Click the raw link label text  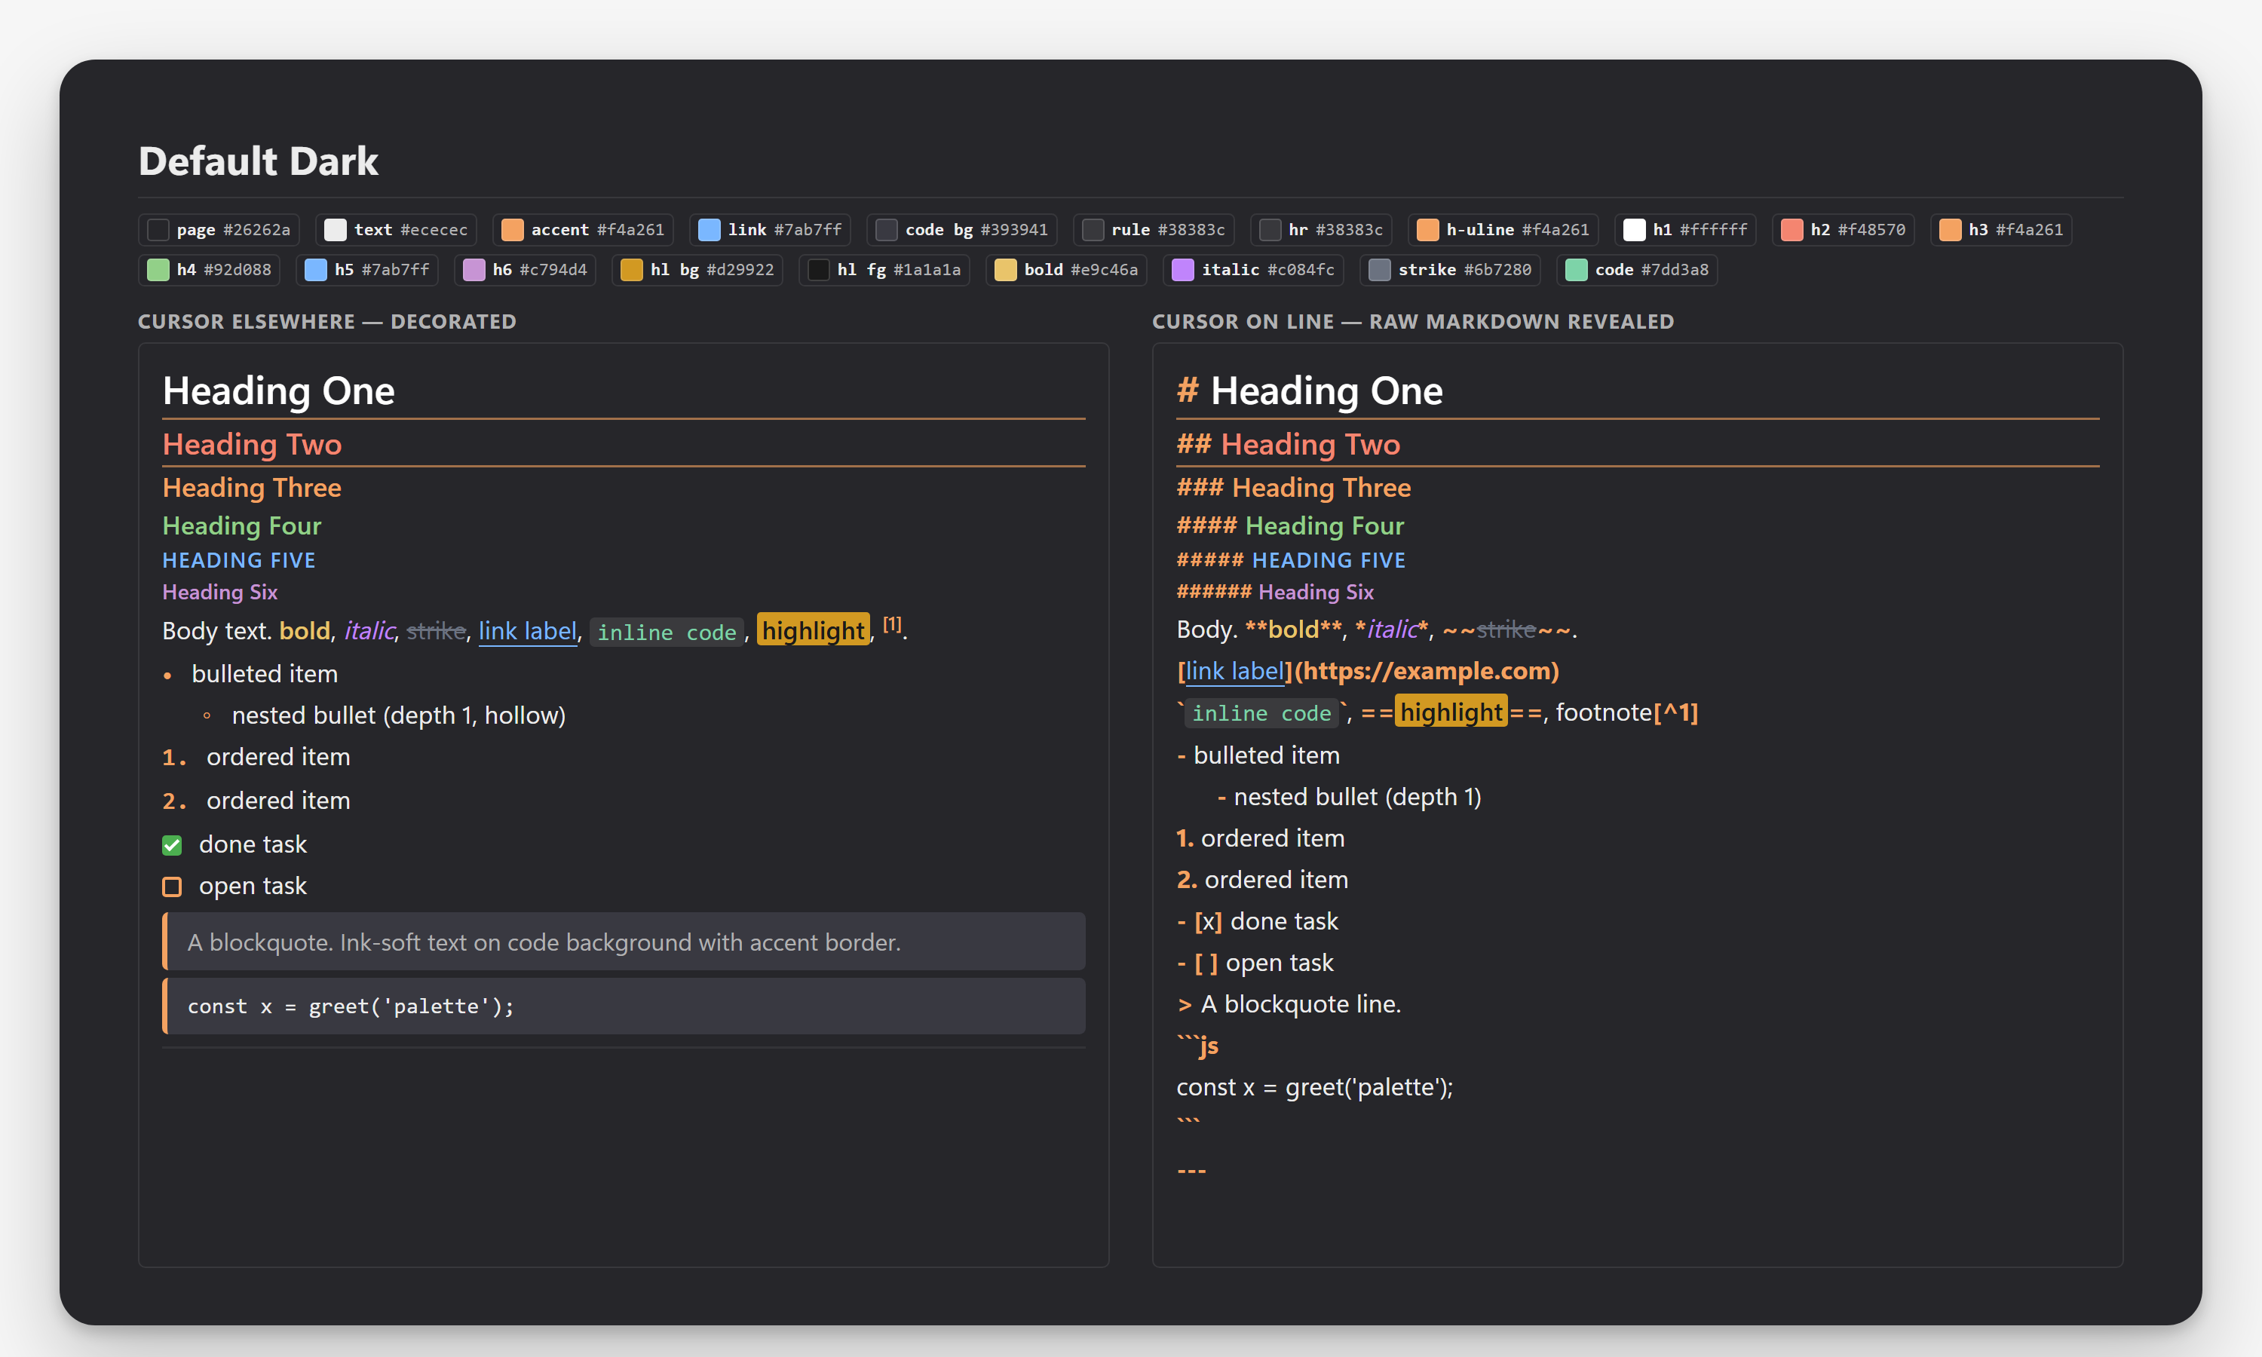(1234, 671)
